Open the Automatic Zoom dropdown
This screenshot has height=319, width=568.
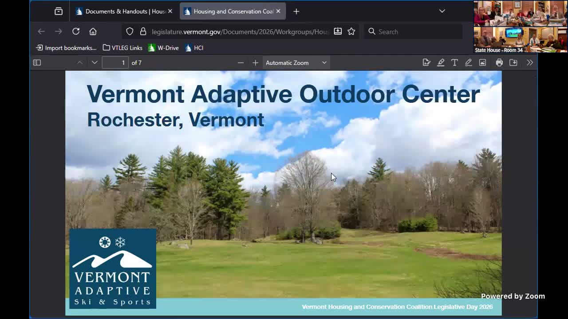[x=296, y=62]
